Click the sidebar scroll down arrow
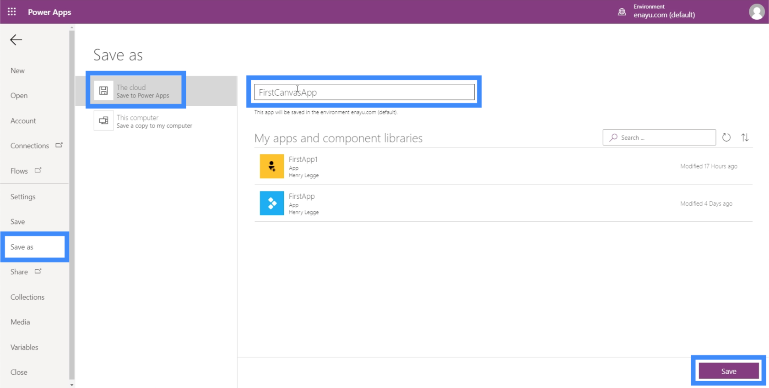 click(x=72, y=385)
